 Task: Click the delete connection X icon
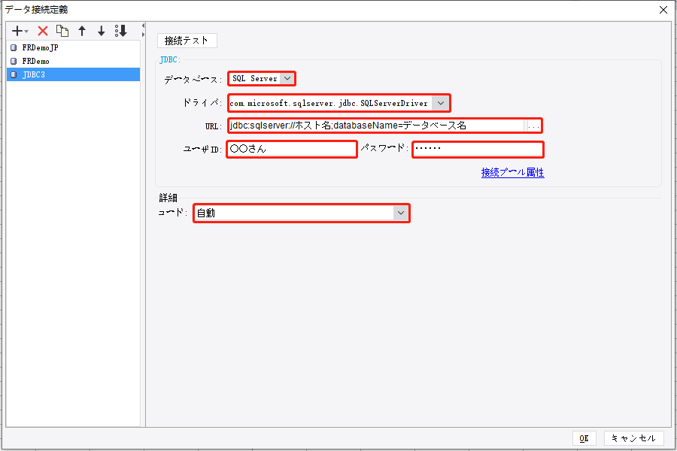[43, 31]
